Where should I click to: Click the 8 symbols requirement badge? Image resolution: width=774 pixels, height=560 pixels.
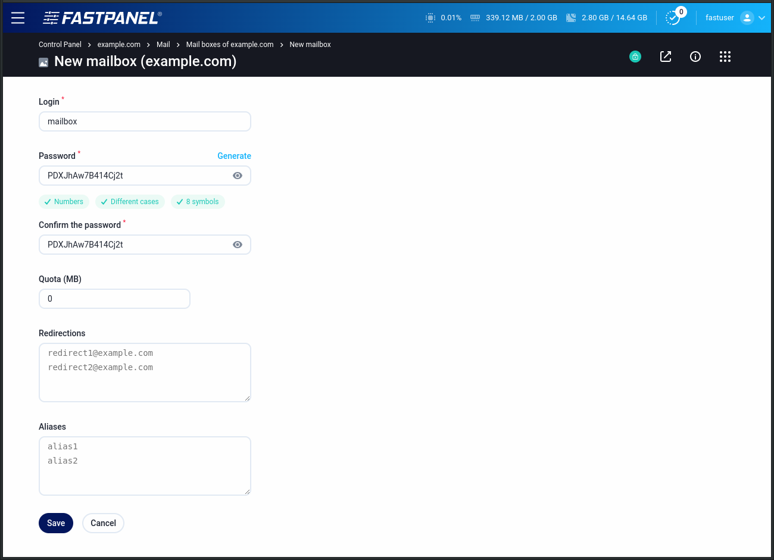pyautogui.click(x=198, y=202)
